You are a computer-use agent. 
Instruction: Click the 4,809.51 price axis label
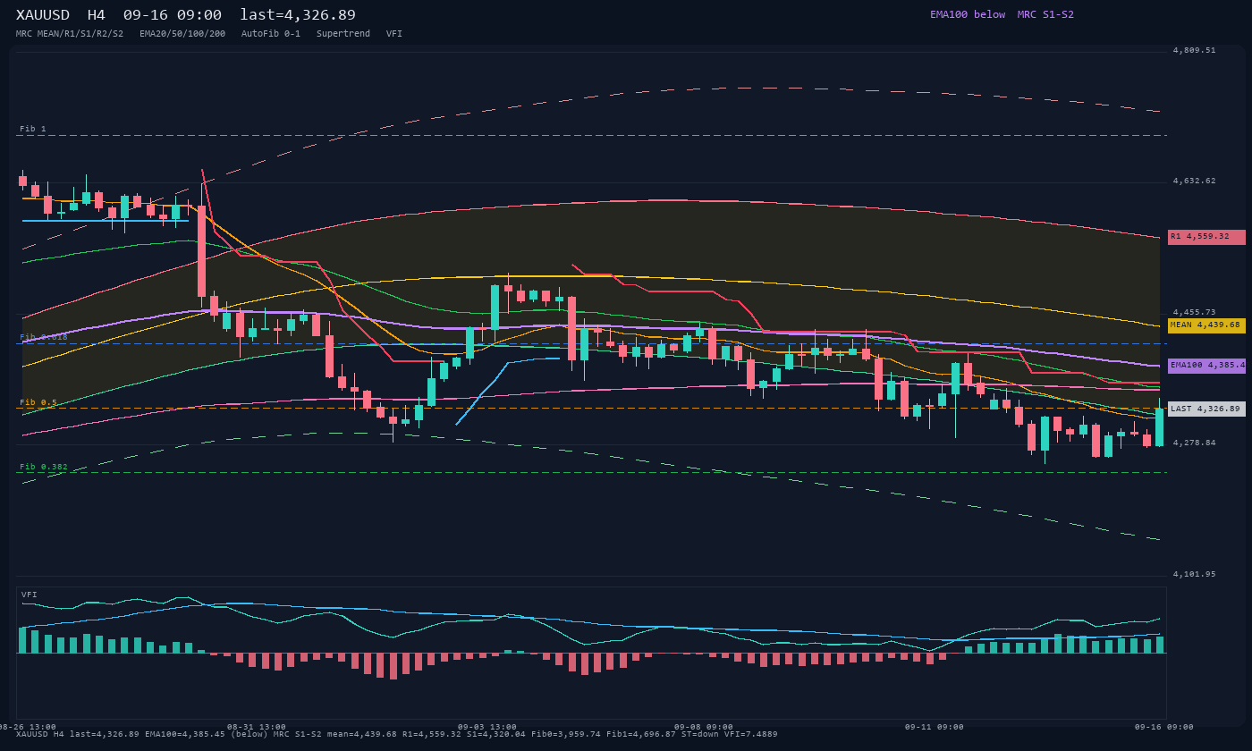[x=1194, y=50]
